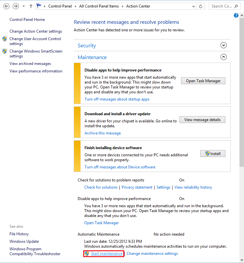The width and height of the screenshot is (244, 263).
Task: Click 'Automatic Maintenance' label
Action: click(99, 234)
